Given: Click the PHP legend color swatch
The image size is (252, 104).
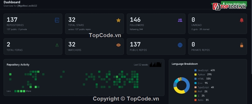Looking at the screenshot, I should point(195,92).
